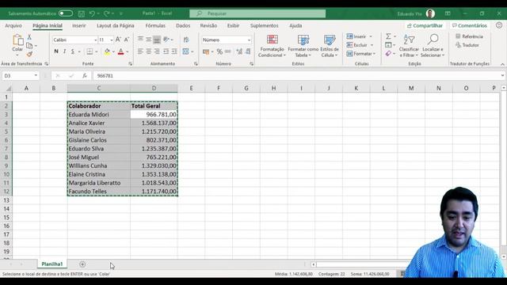The height and width of the screenshot is (285, 507).
Task: Open the Ajuda tab
Action: click(295, 25)
